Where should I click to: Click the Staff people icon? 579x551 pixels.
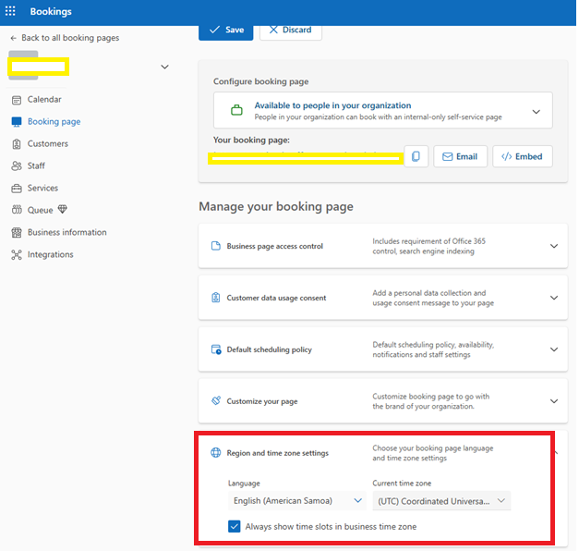17,166
